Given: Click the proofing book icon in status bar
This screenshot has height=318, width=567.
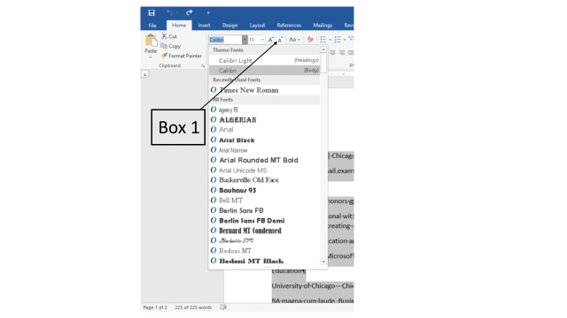Looking at the screenshot, I should (x=223, y=307).
